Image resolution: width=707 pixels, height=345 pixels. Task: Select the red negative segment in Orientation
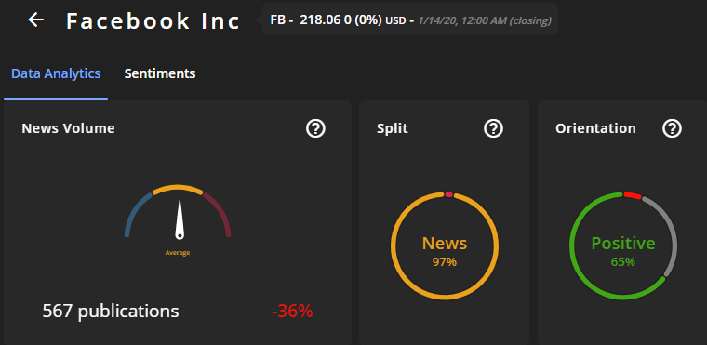click(x=633, y=195)
